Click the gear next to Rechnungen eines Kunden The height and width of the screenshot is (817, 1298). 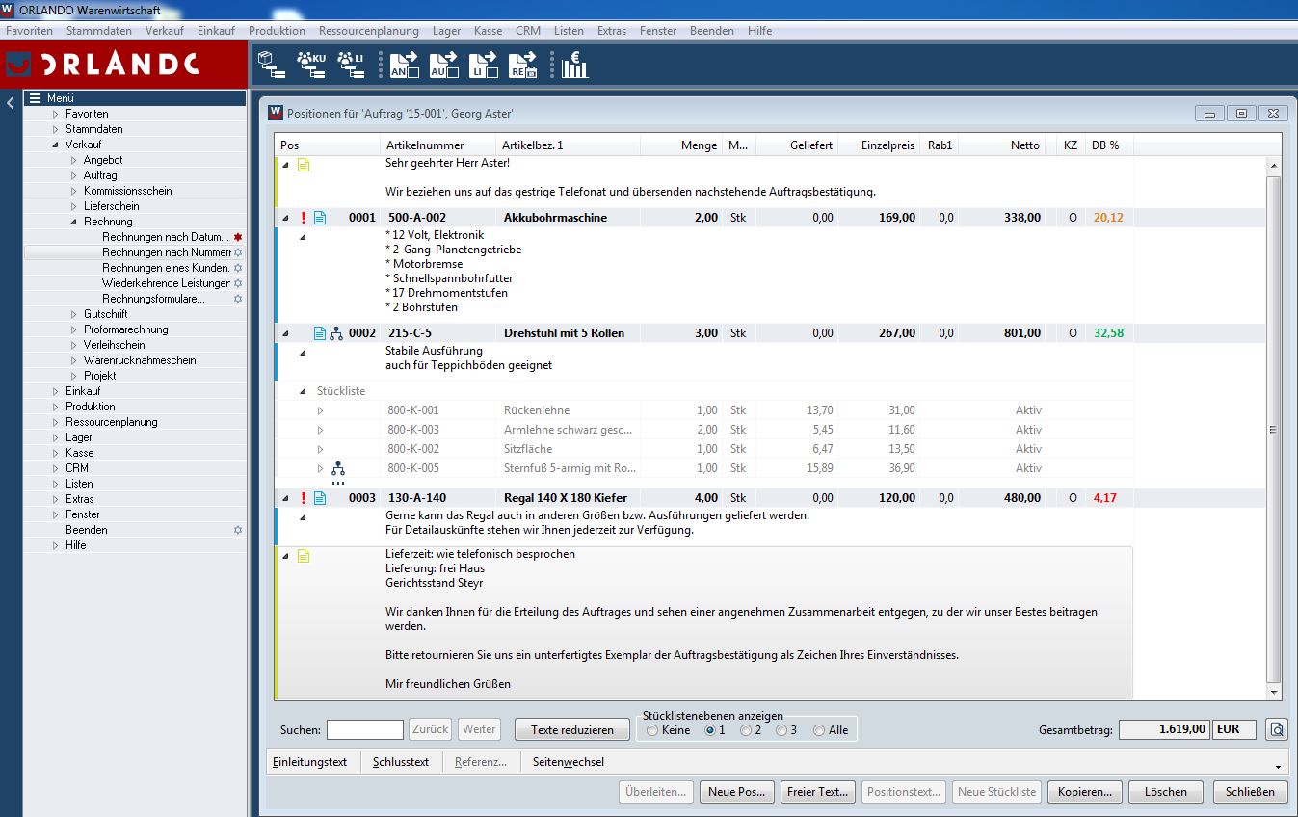coord(238,268)
